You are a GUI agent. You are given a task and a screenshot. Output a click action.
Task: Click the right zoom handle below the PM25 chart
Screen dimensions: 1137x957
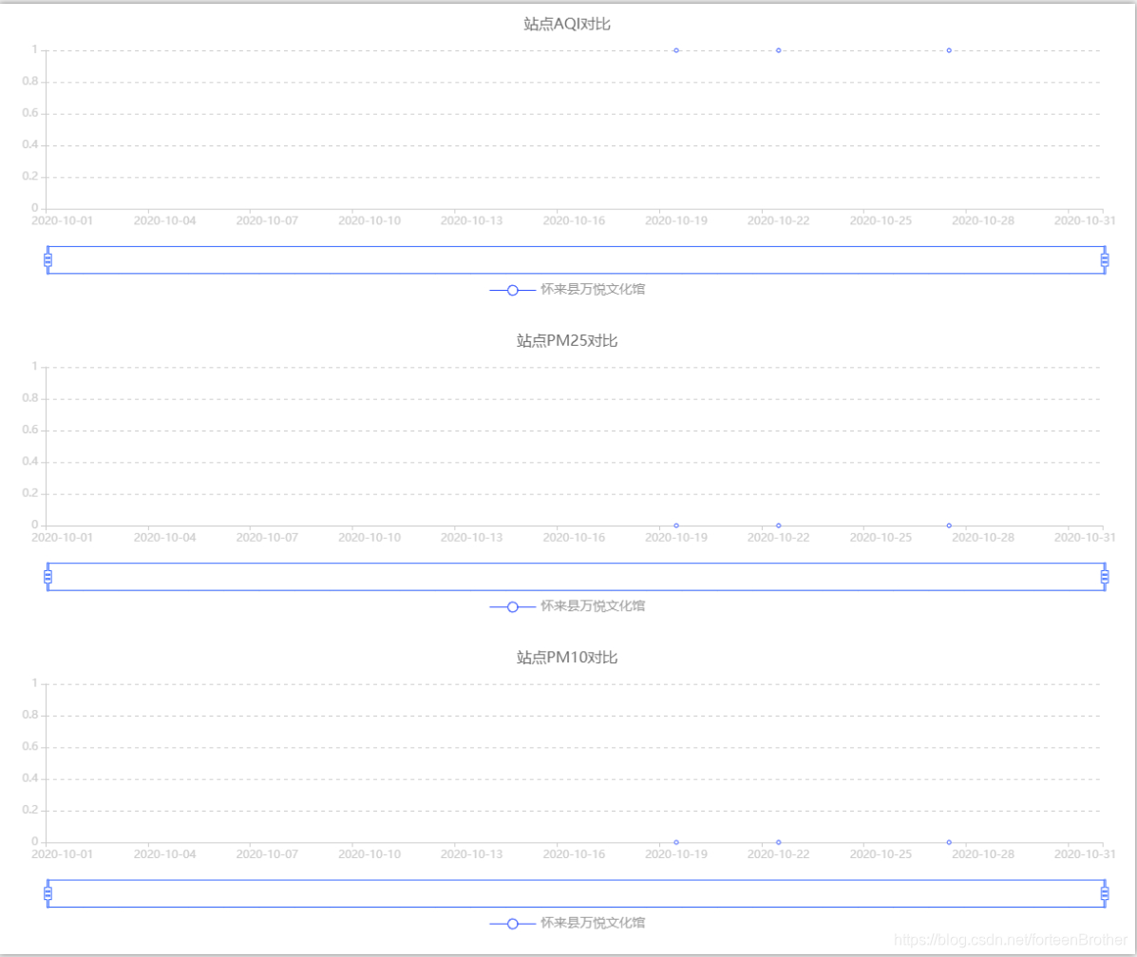tap(1105, 575)
